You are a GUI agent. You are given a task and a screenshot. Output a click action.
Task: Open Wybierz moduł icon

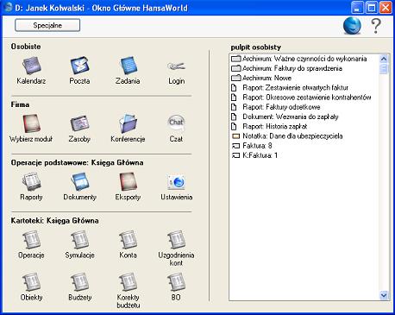(x=32, y=123)
